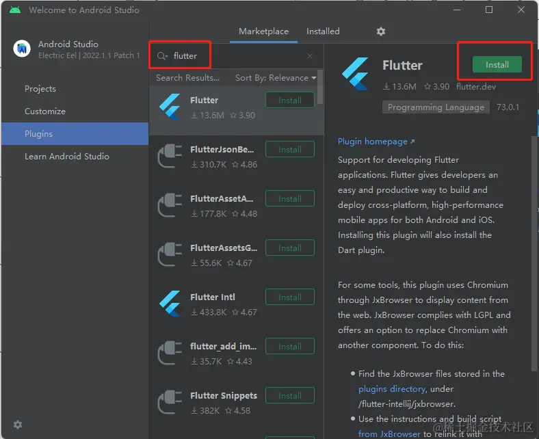
Task: Open settings gear at bottom of sidebar
Action: pos(18,425)
